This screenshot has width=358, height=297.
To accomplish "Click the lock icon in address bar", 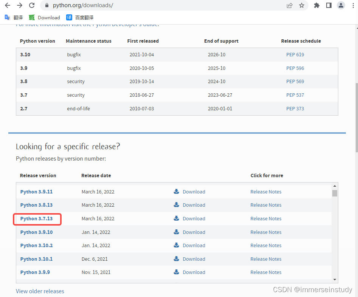I will (x=47, y=5).
